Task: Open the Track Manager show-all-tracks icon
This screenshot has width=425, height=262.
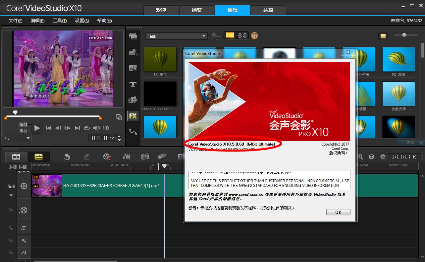Action: [x=13, y=167]
